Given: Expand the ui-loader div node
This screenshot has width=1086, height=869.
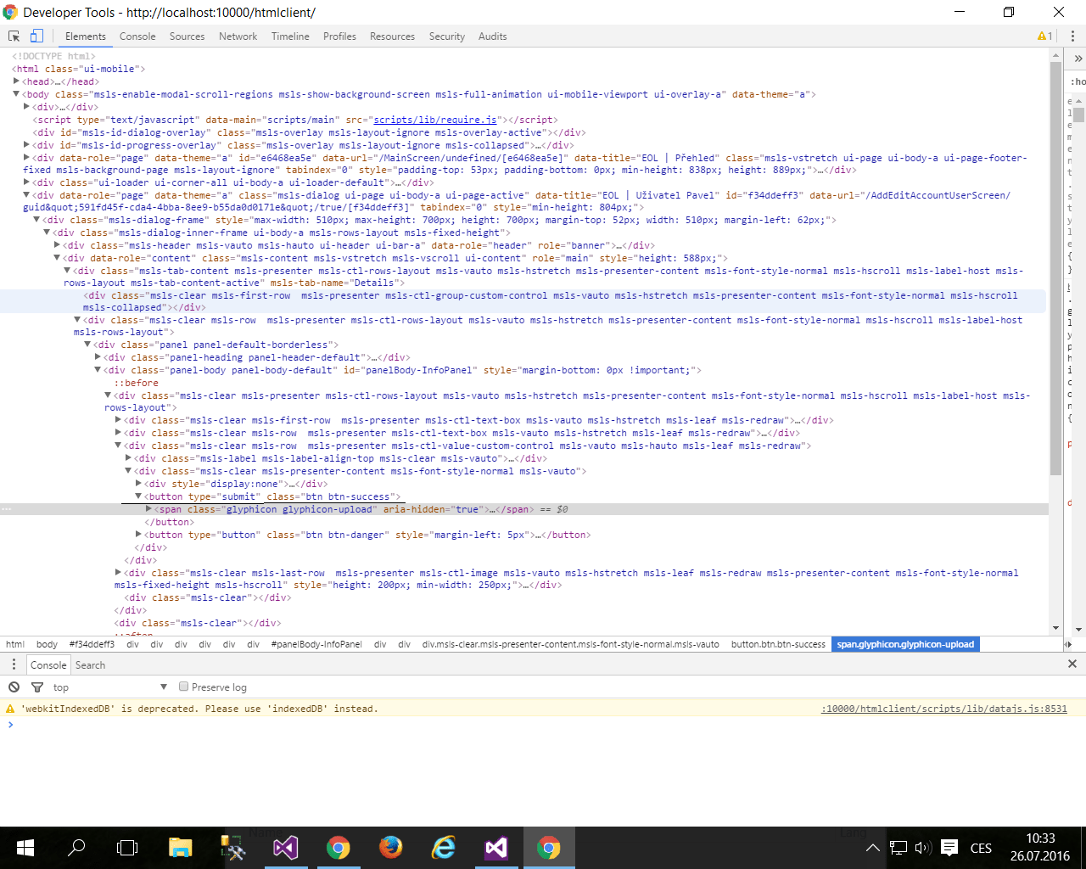Looking at the screenshot, I should click(x=27, y=182).
